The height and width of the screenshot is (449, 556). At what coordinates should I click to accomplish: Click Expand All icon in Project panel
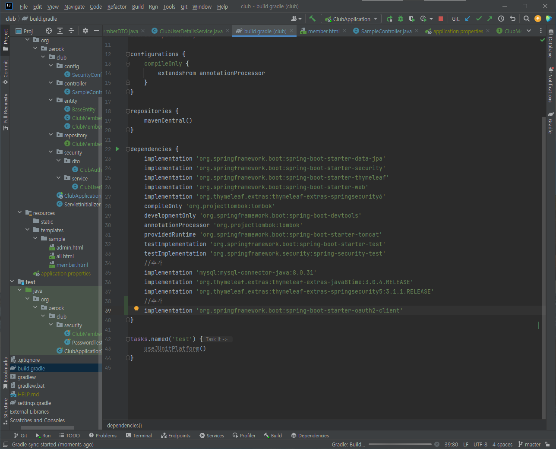point(60,31)
